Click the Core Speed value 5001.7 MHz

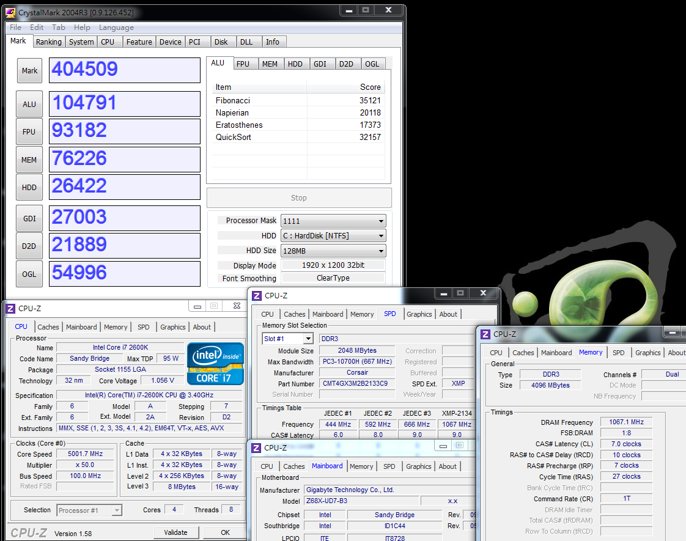point(86,454)
